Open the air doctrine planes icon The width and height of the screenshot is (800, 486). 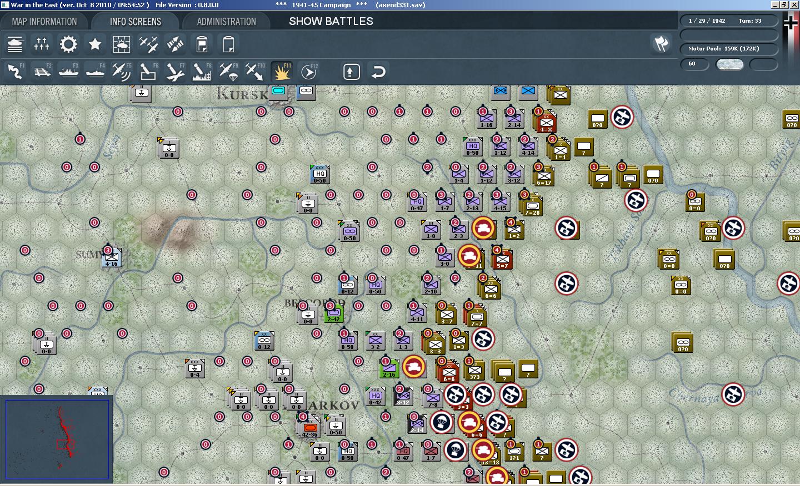[x=148, y=44]
